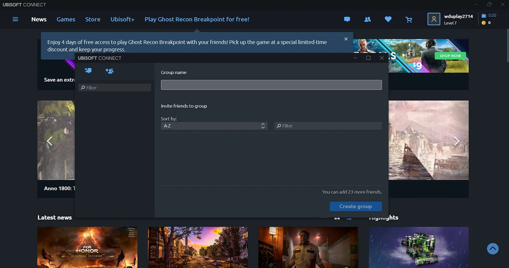Click the 'You can add 23 more friends.' text
The image size is (509, 268).
point(352,192)
